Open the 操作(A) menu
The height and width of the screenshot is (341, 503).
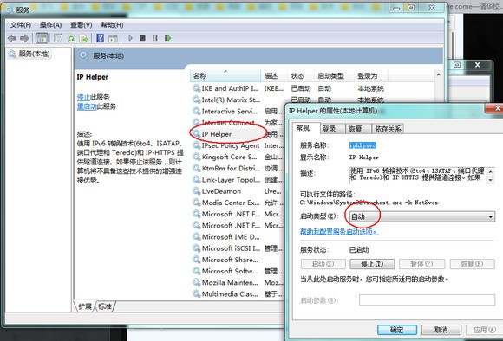tap(50, 25)
